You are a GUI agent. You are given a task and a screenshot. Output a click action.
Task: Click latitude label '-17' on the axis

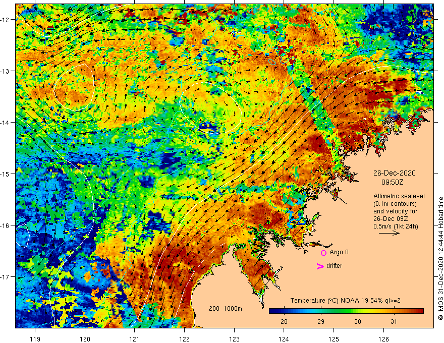(6, 277)
